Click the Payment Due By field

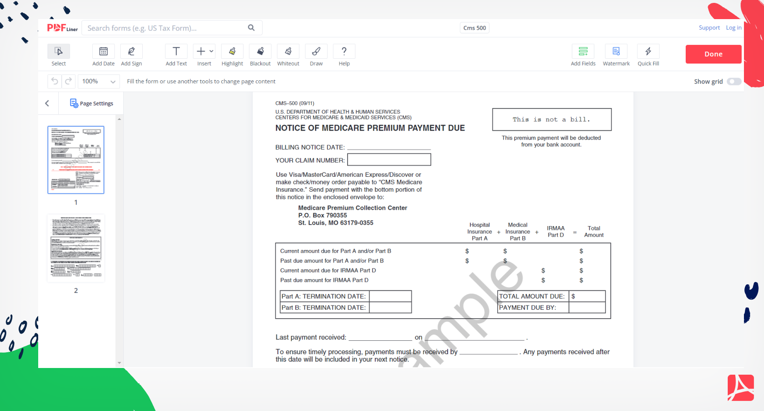coord(587,308)
